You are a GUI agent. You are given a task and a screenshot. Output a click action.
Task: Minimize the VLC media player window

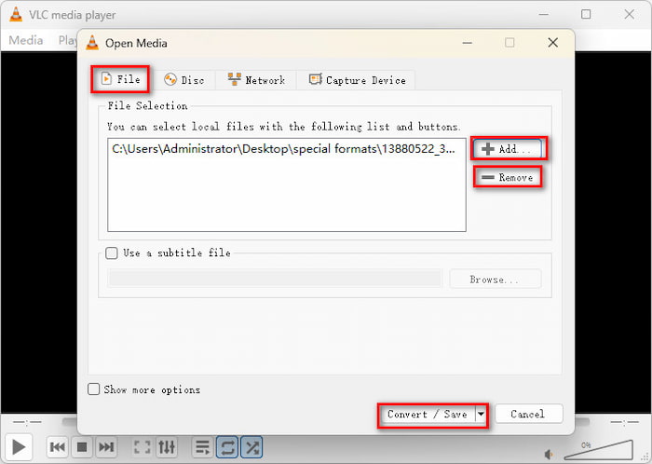pos(543,14)
